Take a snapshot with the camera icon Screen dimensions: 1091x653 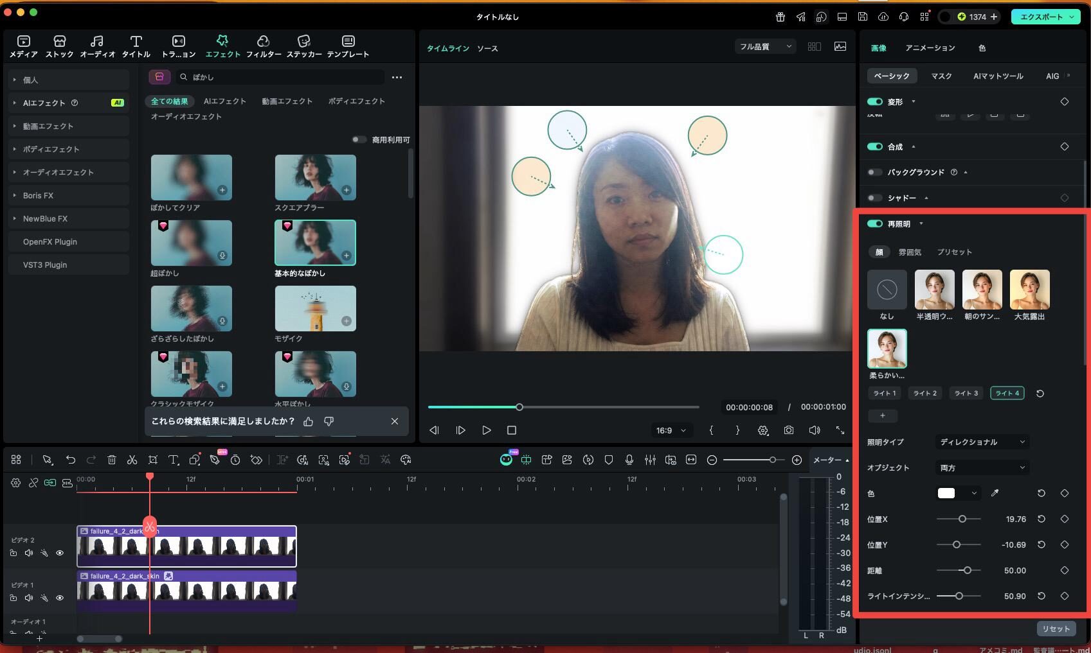point(789,430)
